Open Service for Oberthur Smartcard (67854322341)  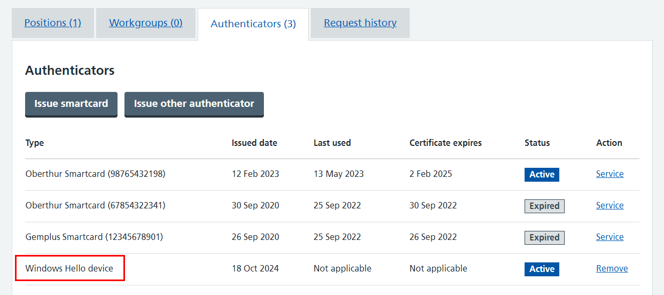click(610, 205)
